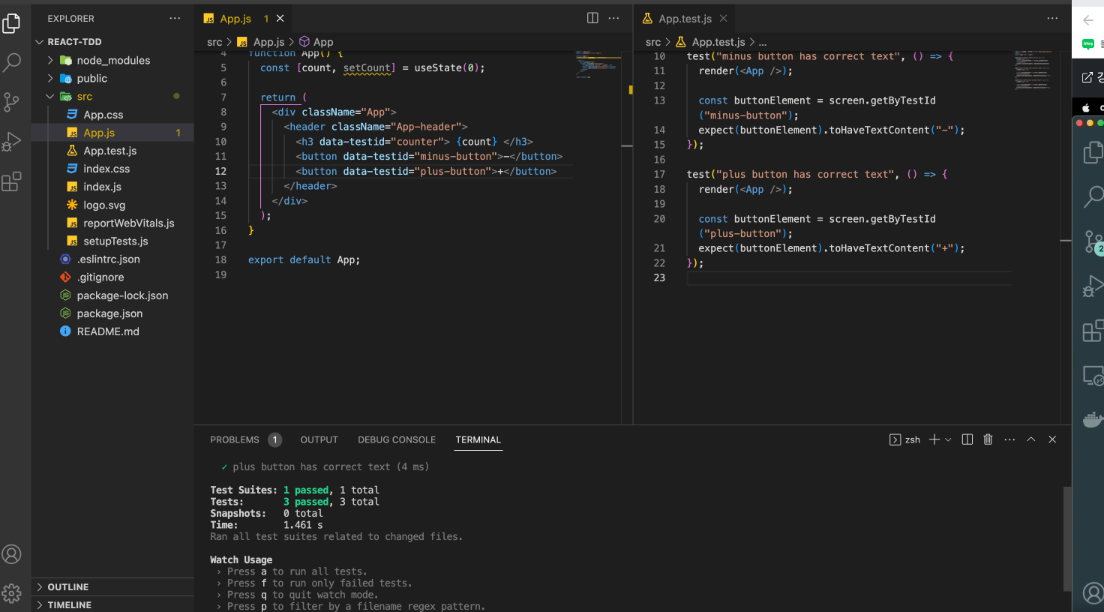This screenshot has height=612, width=1104.
Task: Open the Search view in activity bar
Action: pyautogui.click(x=12, y=62)
